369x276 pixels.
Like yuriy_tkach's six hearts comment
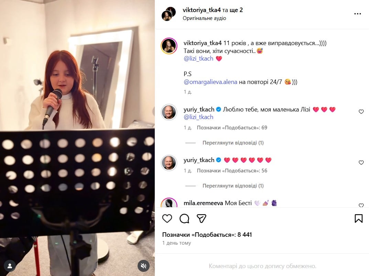[361, 162]
